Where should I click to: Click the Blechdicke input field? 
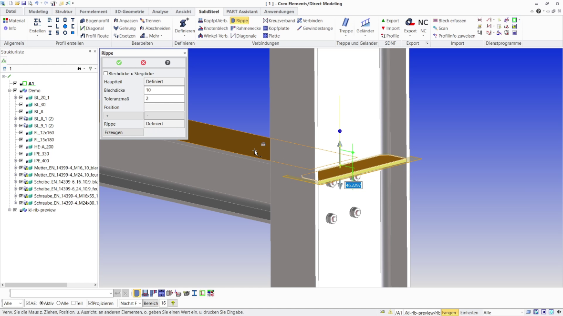164,90
